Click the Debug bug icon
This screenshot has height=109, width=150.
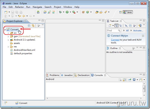[60, 12]
